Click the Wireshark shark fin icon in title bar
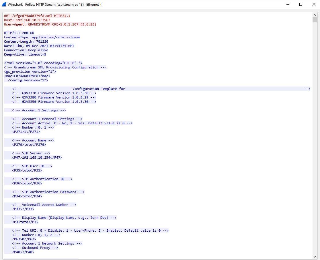The width and height of the screenshot is (320, 260). [x=4, y=4]
